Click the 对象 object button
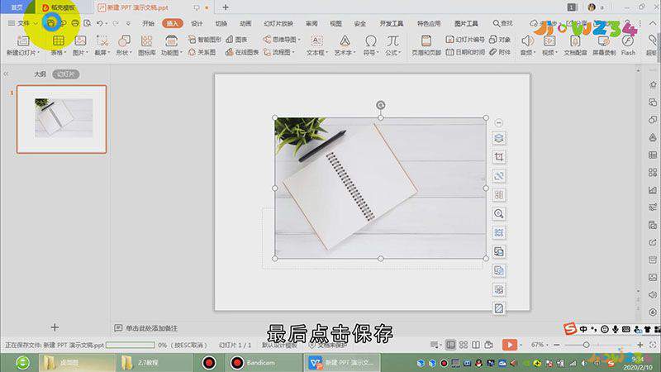 500,40
